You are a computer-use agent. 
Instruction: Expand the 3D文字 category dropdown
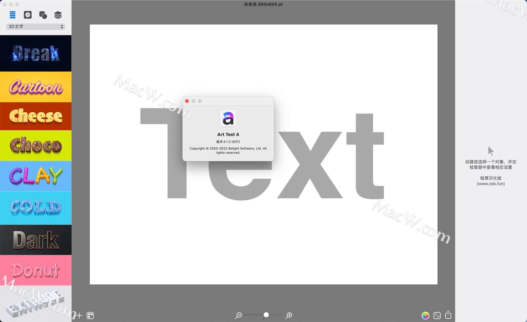point(36,27)
